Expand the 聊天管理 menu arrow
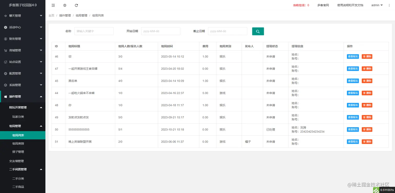 coord(41,16)
